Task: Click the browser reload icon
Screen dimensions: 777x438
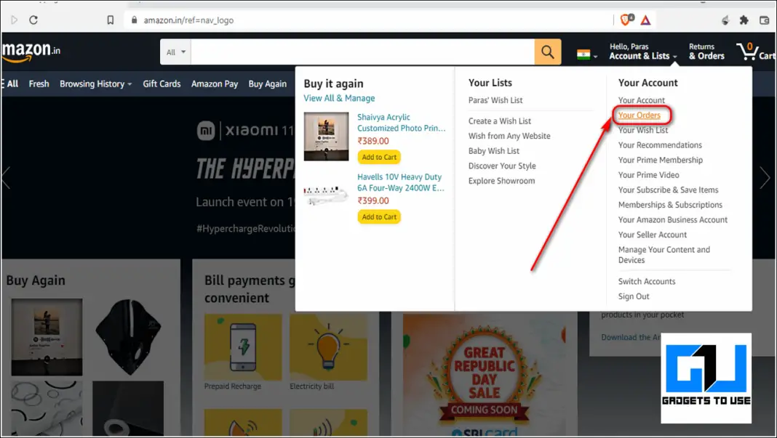Action: pyautogui.click(x=33, y=20)
